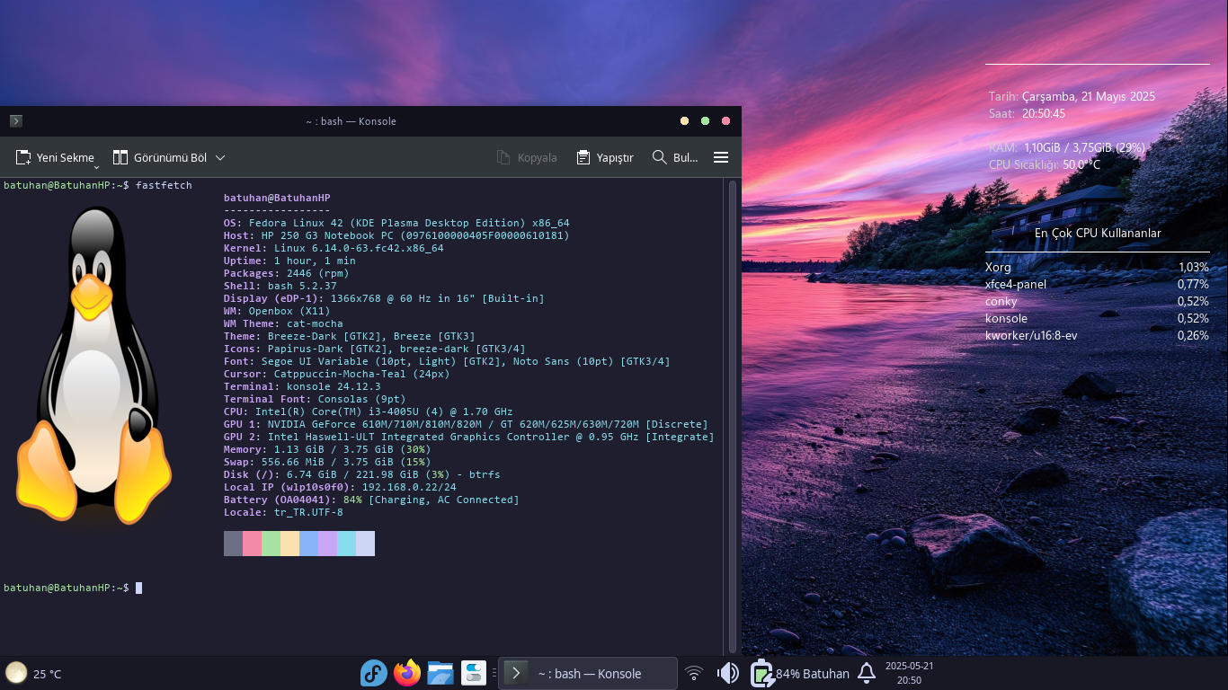Close Konsole with the red button
Image resolution: width=1228 pixels, height=690 pixels.
click(x=726, y=121)
